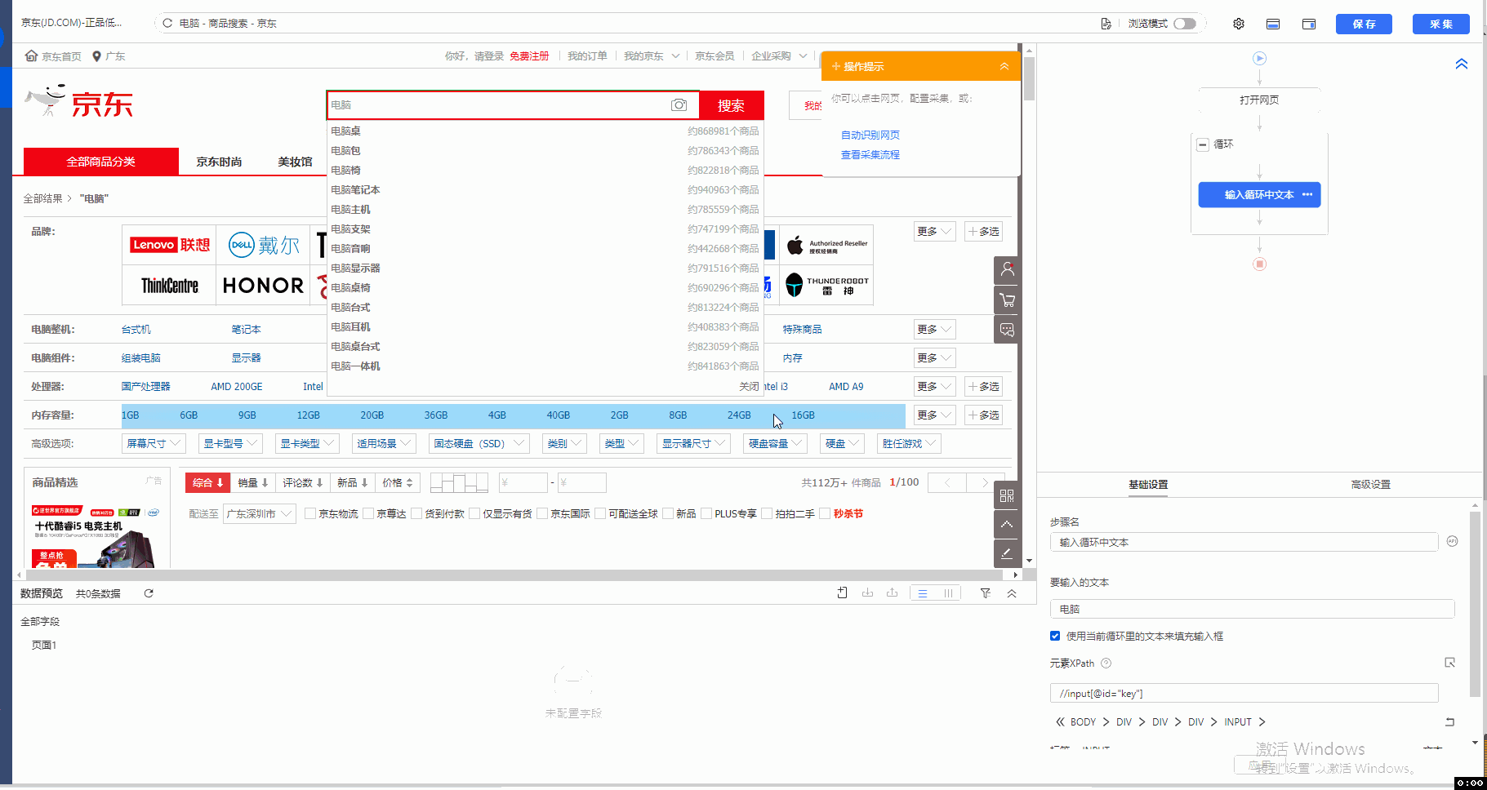Viewport: 1487px width, 790px height.
Task: Click the export-up icon in data preview toolbar
Action: 892,592
